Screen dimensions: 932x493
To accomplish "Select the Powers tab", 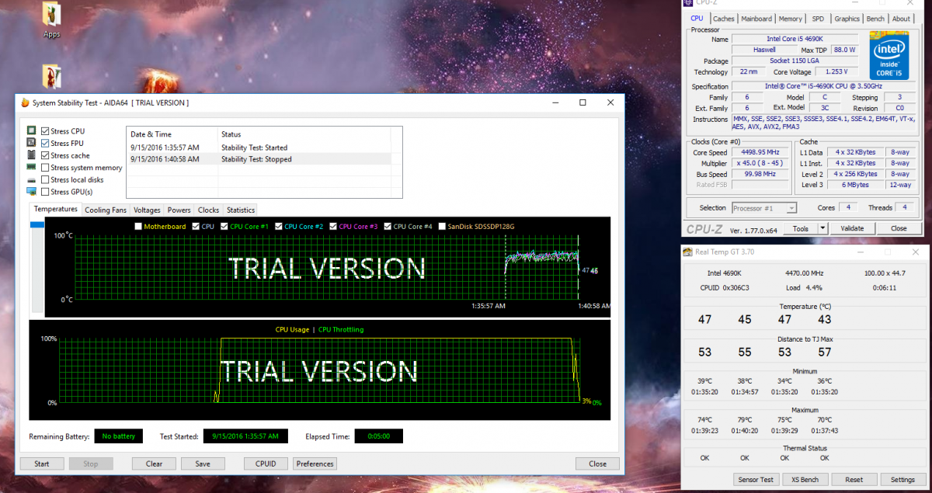I will (x=179, y=210).
